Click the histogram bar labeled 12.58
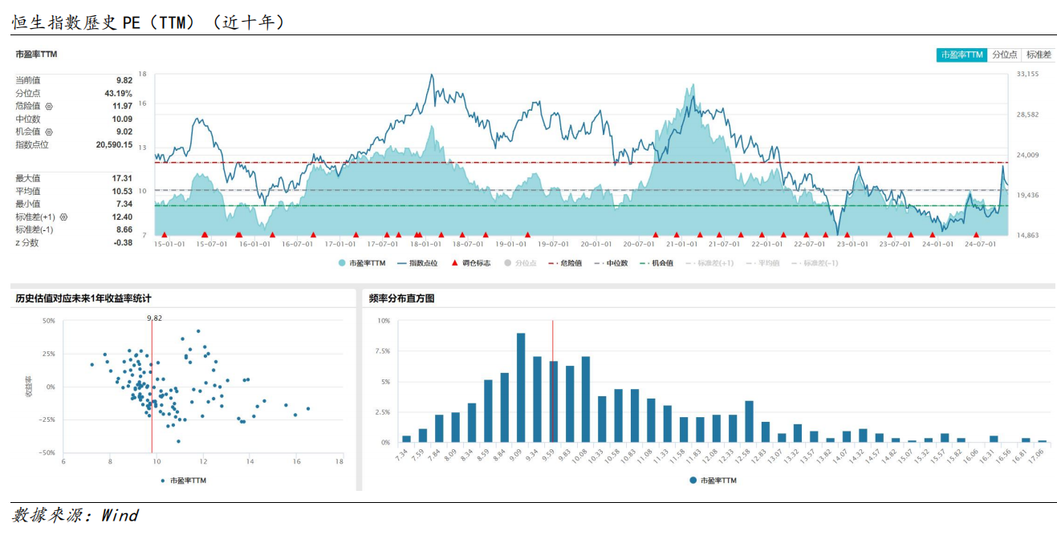 pyautogui.click(x=749, y=421)
